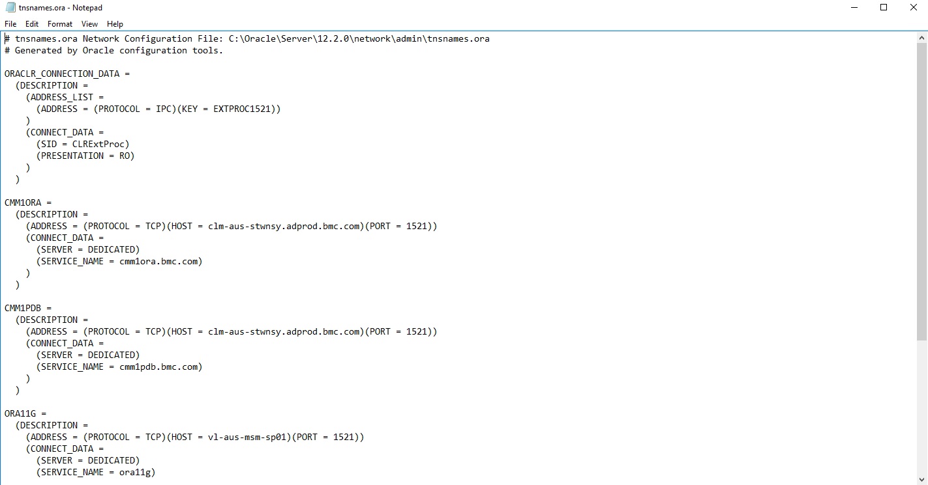This screenshot has height=485, width=928.
Task: Click 'SERVICE_NAME = cmm1pdb.bmc.com' line
Action: pyautogui.click(x=119, y=367)
